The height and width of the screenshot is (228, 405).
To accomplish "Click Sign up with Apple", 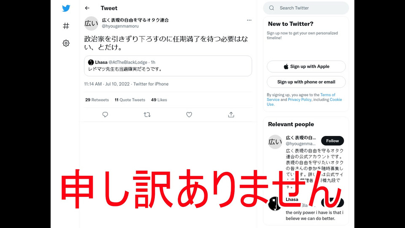I will (306, 66).
